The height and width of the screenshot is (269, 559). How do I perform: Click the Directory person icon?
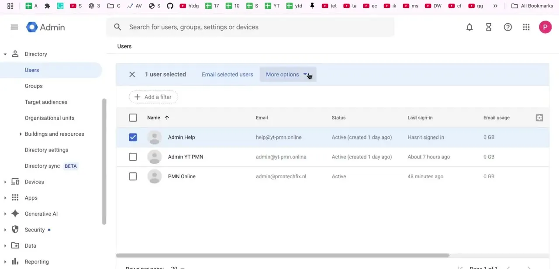[x=15, y=54]
